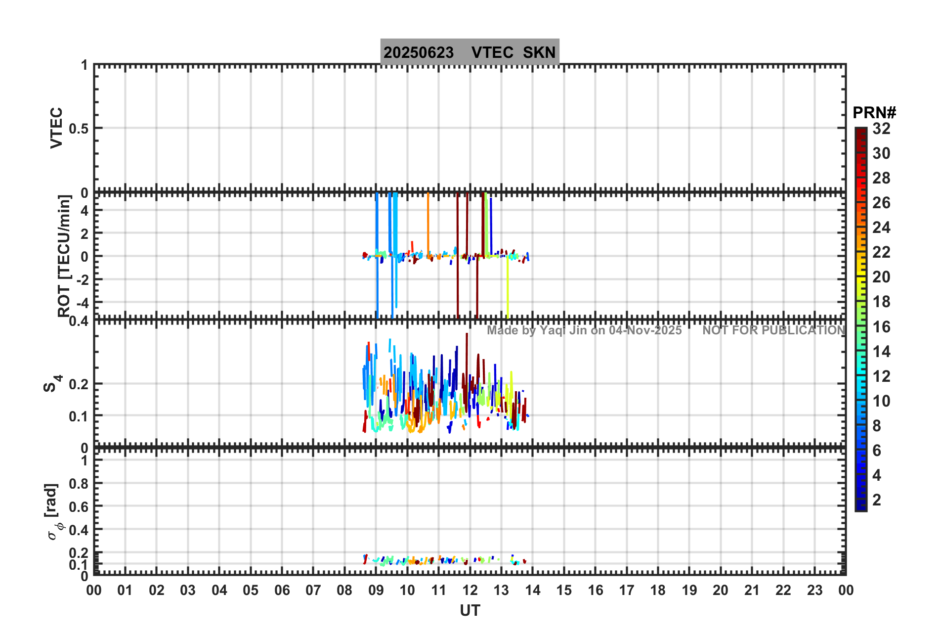The height and width of the screenshot is (639, 940).
Task: Click the "ROT [TECU/min]" y-axis label
Action: [x=64, y=256]
